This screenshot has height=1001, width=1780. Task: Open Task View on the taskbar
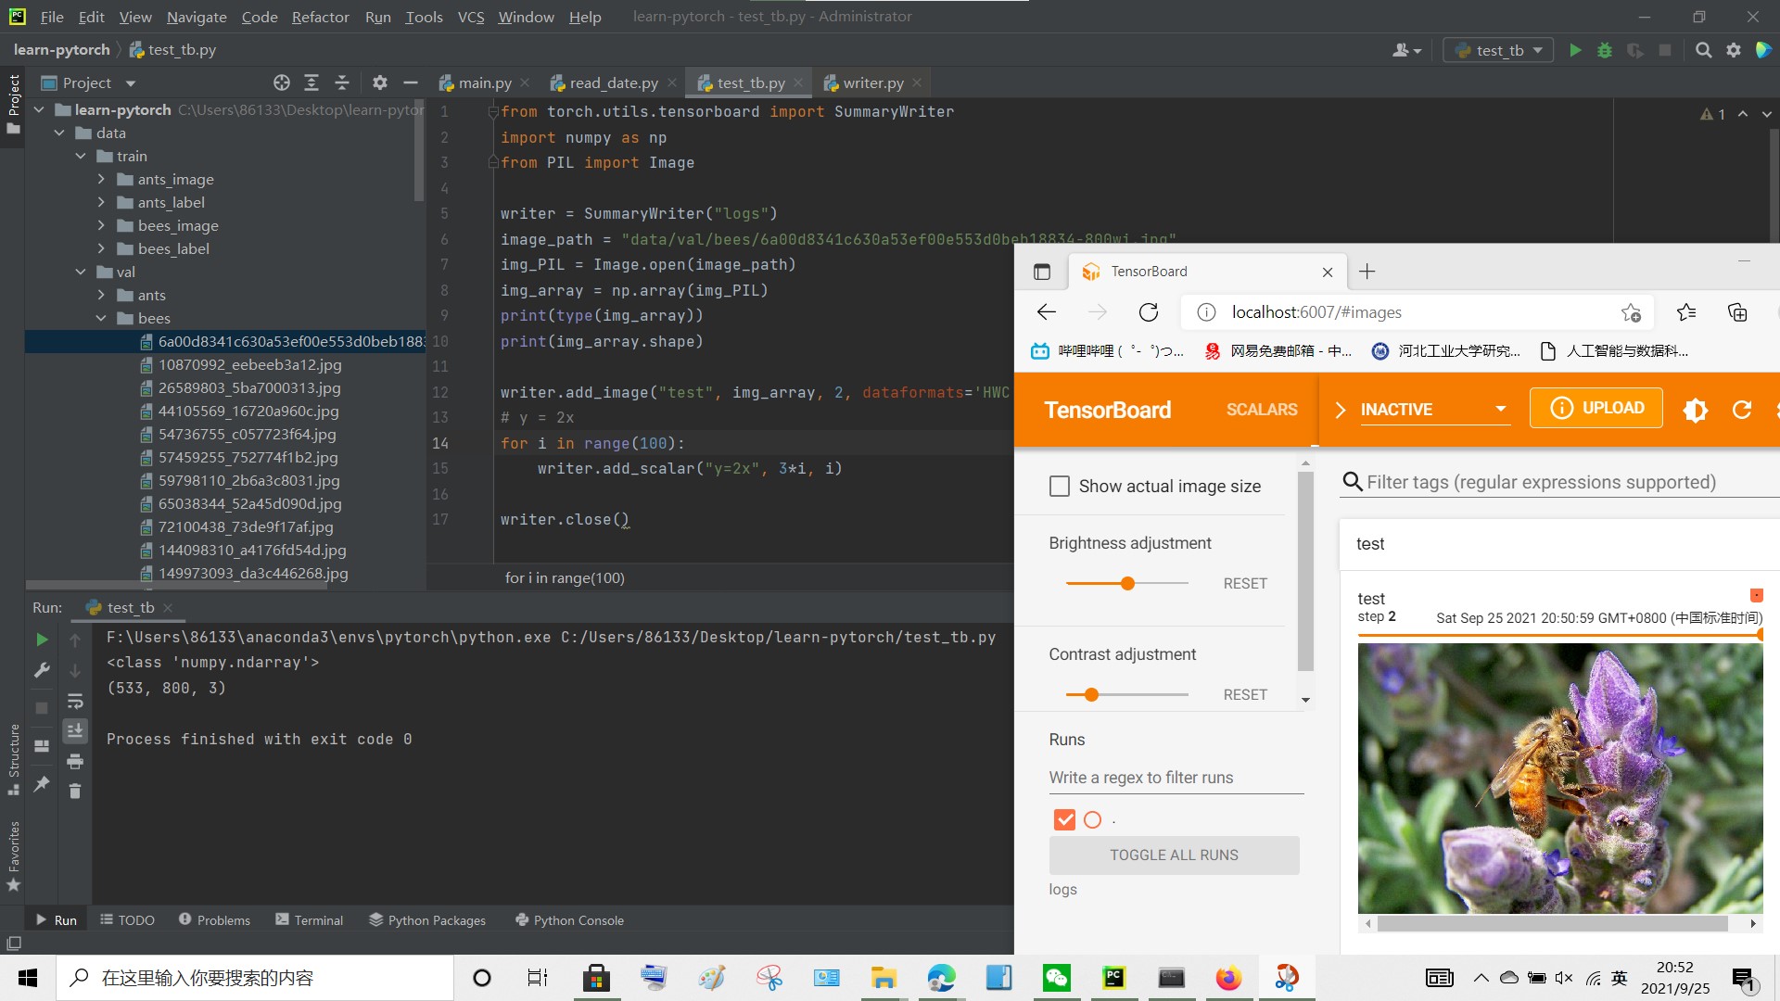tap(537, 978)
